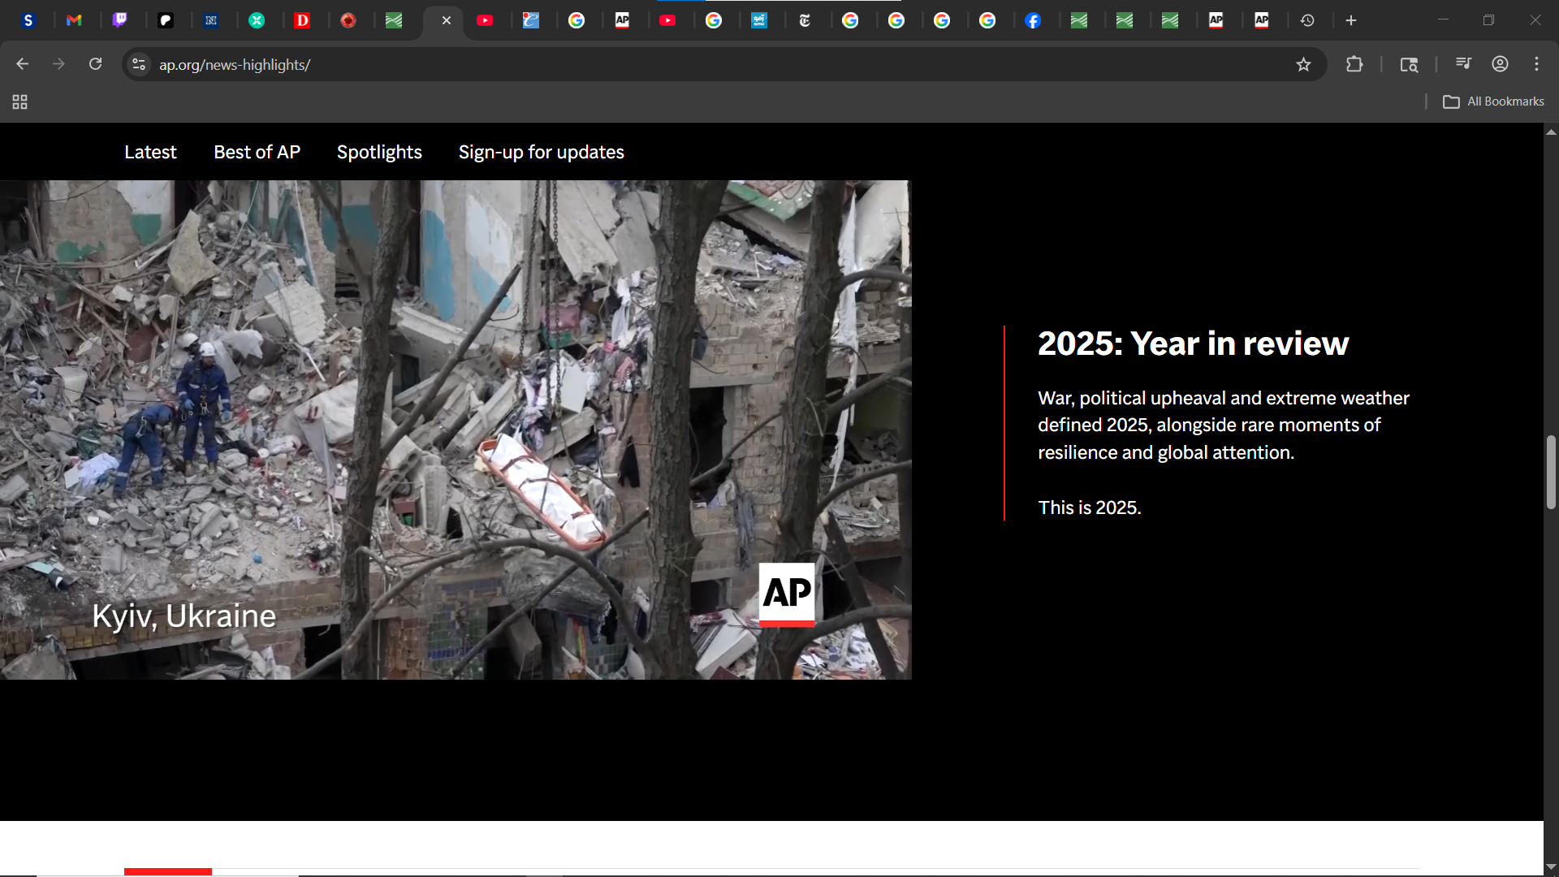
Task: Open the Extensions puzzle icon
Action: click(1354, 64)
